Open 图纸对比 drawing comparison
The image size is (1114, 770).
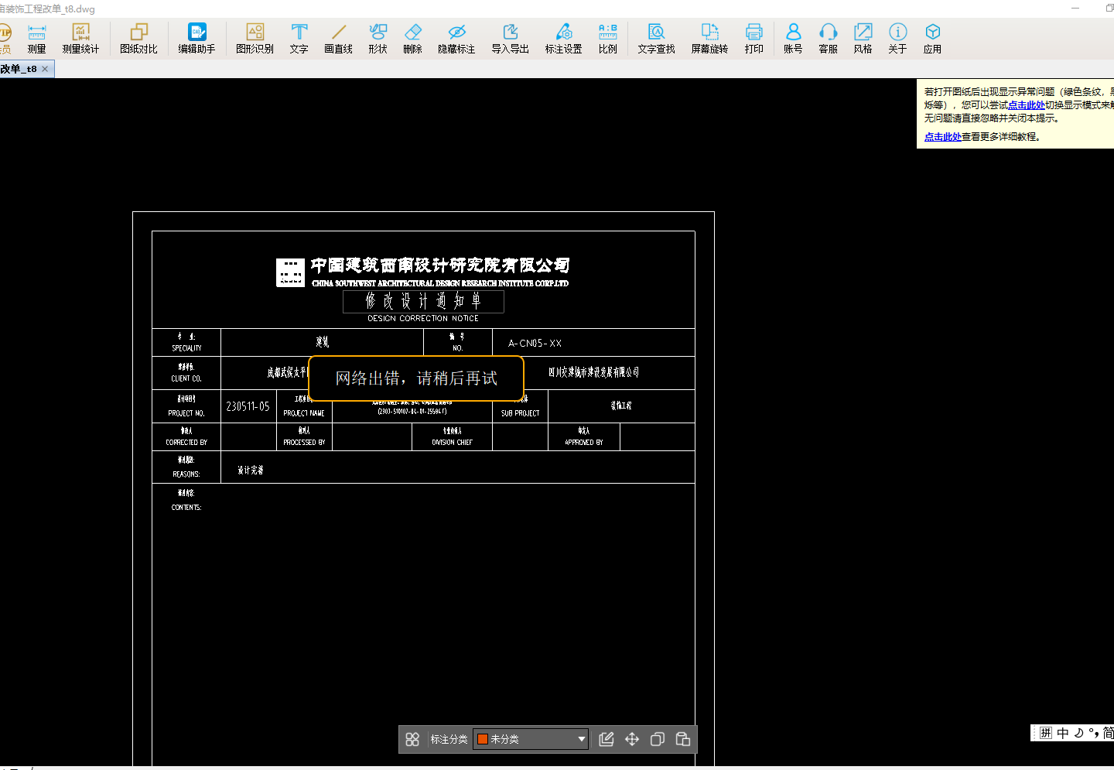(x=138, y=38)
